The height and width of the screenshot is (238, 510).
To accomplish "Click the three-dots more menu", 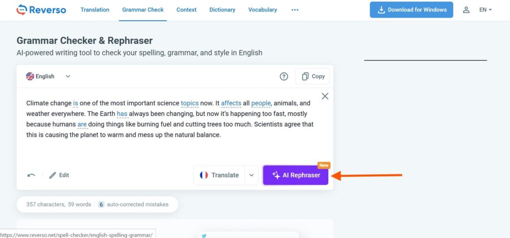I will [x=295, y=10].
